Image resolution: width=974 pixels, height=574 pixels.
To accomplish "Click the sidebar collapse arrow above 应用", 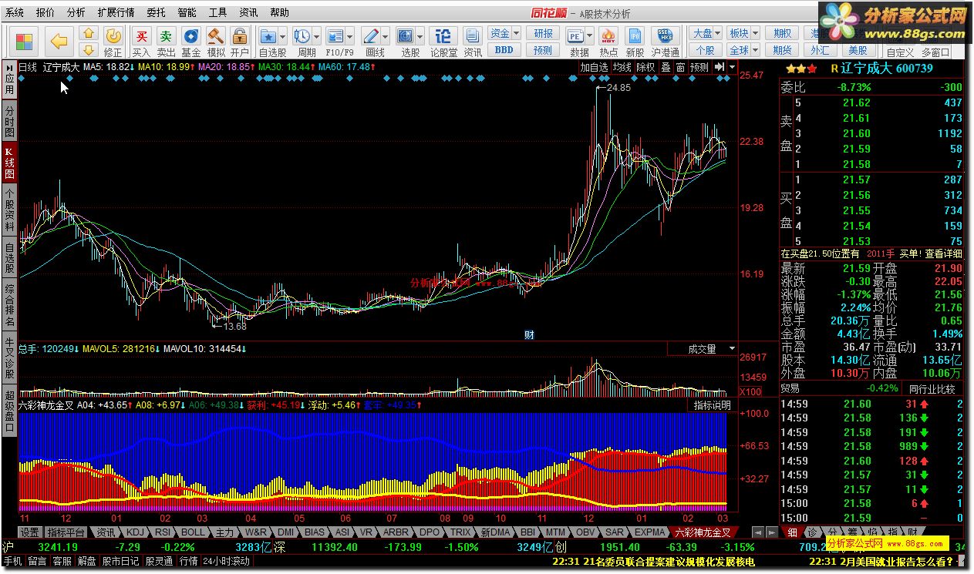I will pos(8,67).
